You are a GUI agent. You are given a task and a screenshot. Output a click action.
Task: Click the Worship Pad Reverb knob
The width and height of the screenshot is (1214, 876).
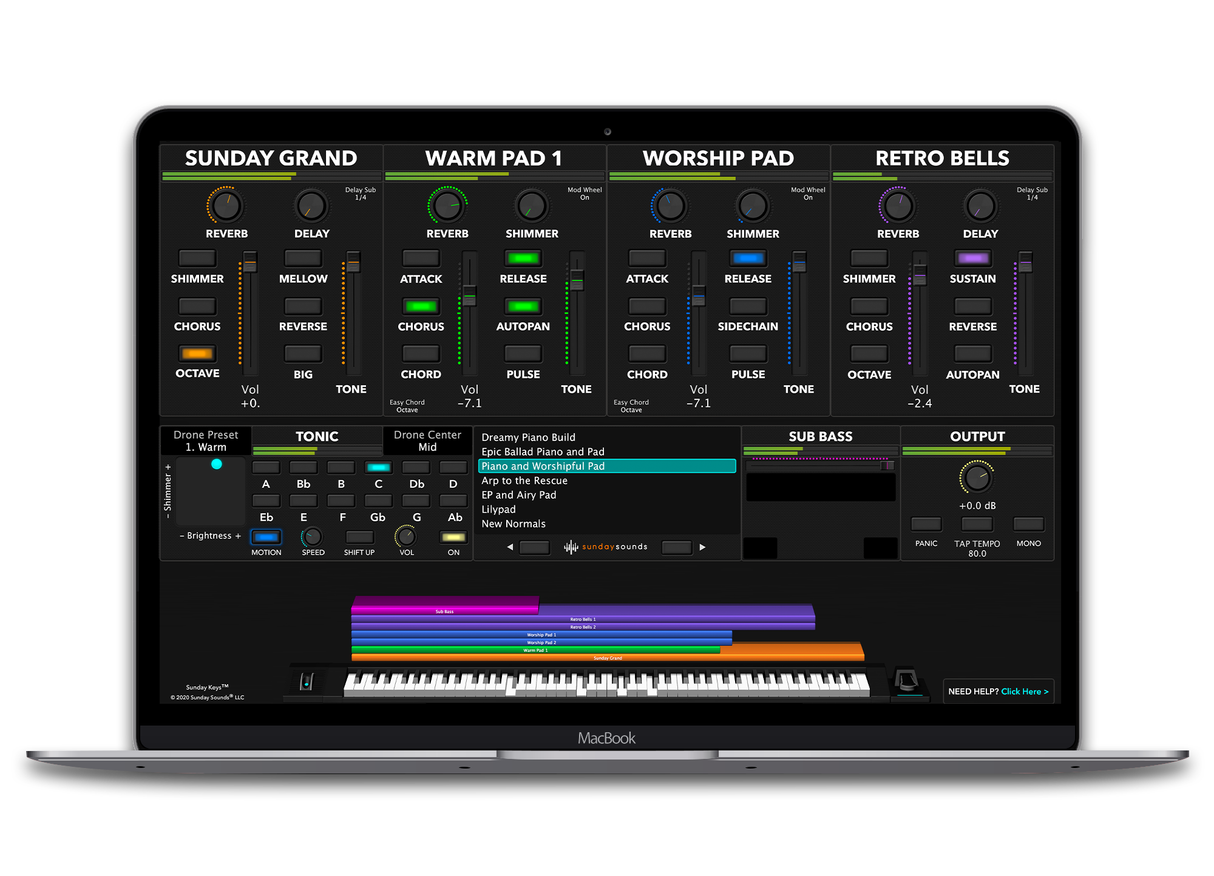point(670,206)
